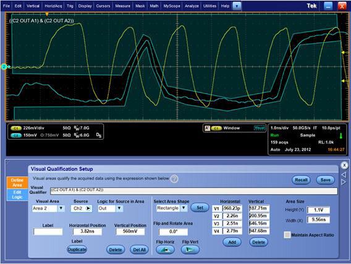Click the Set shape button
This screenshot has height=264, width=351.
(200, 208)
